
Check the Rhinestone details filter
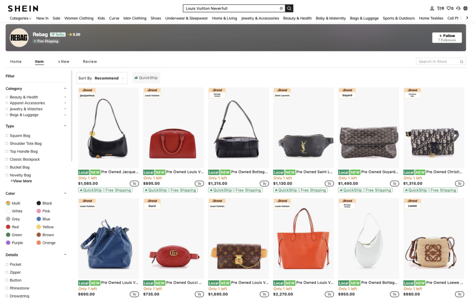tap(7, 288)
